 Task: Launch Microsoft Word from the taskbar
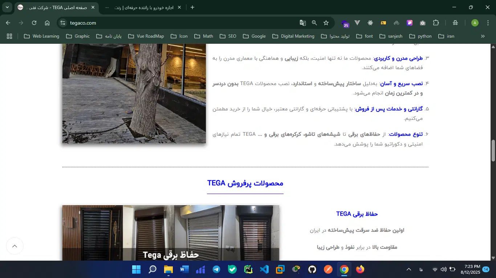coord(184,269)
